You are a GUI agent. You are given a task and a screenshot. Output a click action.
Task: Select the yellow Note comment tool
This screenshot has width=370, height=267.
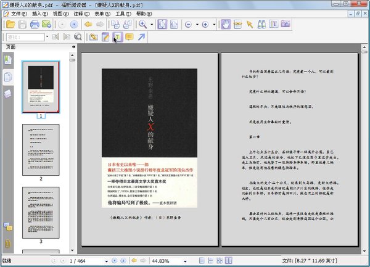[129, 37]
